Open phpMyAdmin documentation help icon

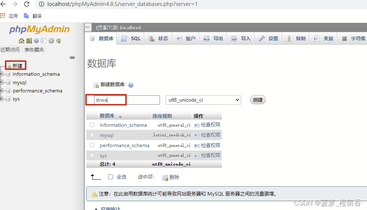[x=36, y=41]
